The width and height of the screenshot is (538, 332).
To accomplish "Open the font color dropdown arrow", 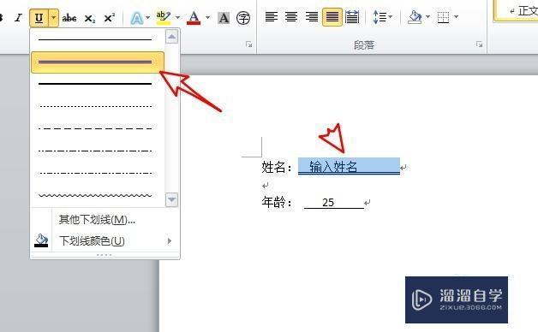I will (x=207, y=17).
